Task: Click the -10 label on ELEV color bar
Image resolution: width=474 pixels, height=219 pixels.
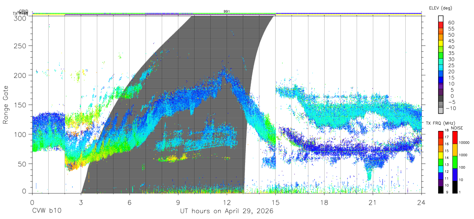Action: tap(450, 108)
